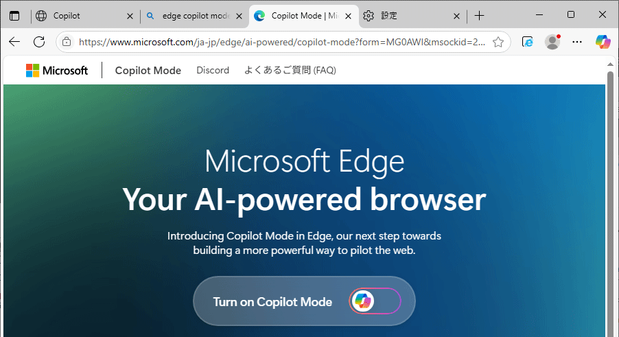Close the 設定 tab
This screenshot has height=337, width=619.
(456, 16)
